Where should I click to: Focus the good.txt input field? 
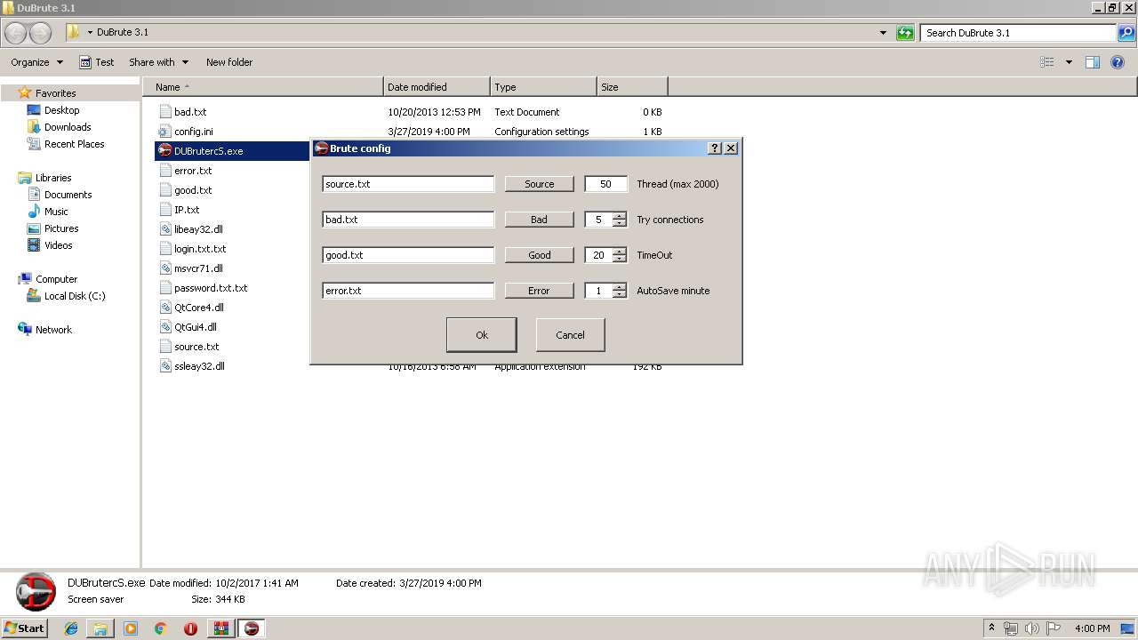pyautogui.click(x=408, y=255)
